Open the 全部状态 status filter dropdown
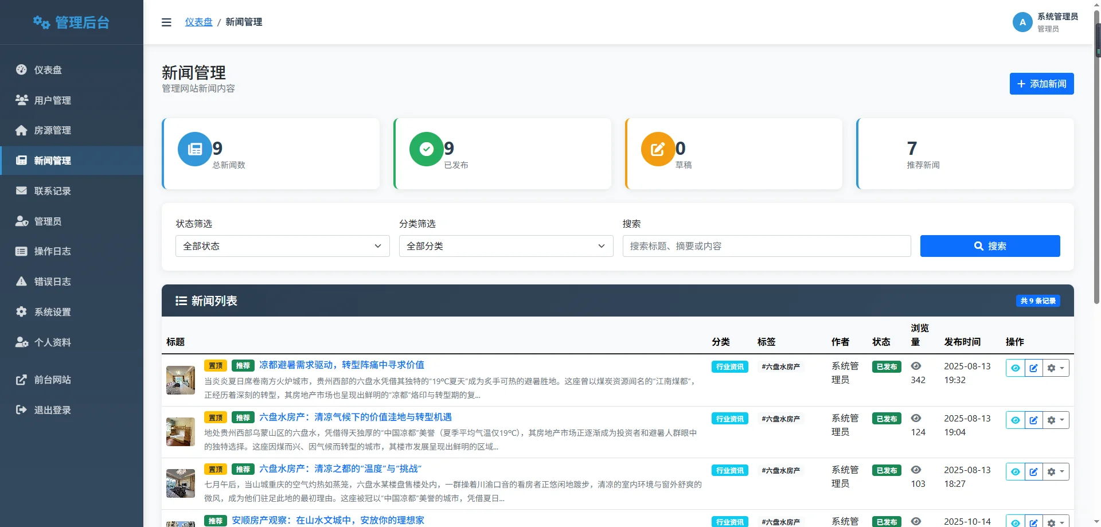Screen dimensions: 1101x527 click(282, 245)
